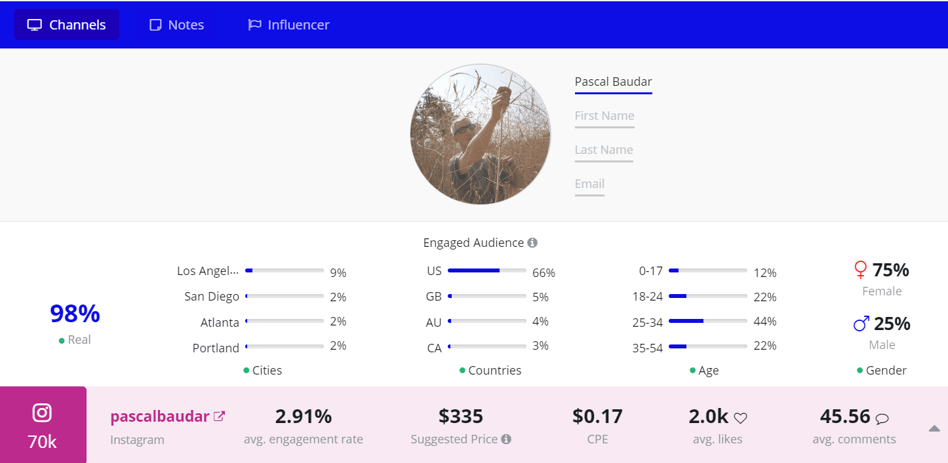Click the Suggested Price info icon
948x463 pixels.
pyautogui.click(x=506, y=439)
